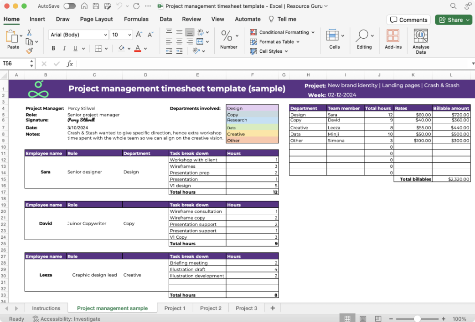Click the green Share button
Image resolution: width=475 pixels, height=322 pixels.
pos(454,20)
